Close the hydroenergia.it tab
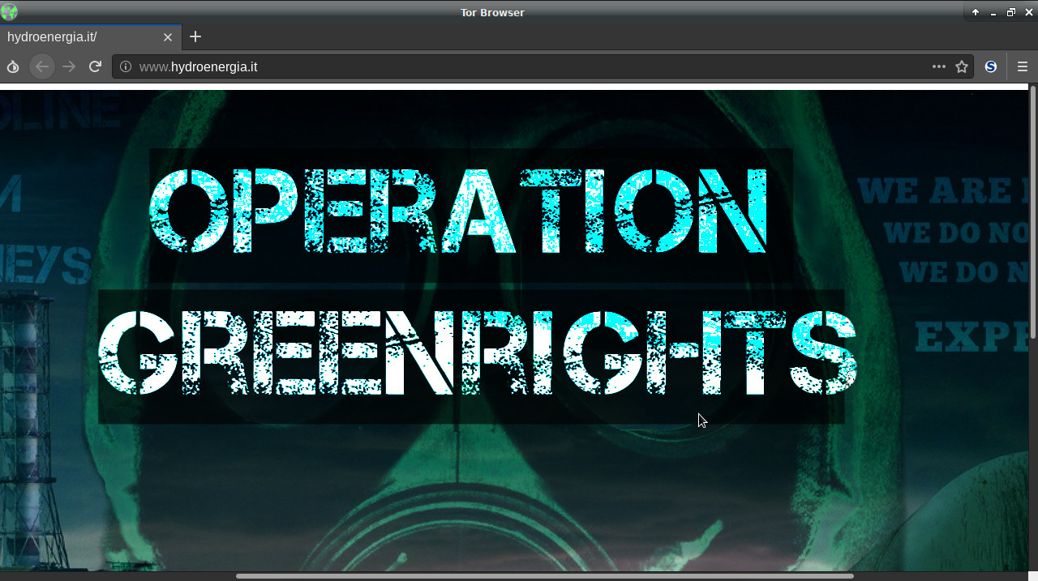 click(x=168, y=37)
